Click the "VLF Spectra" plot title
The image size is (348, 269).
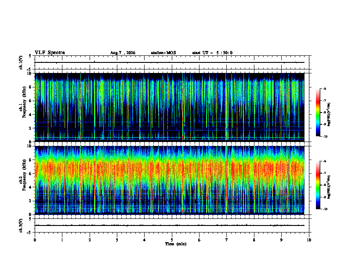pyautogui.click(x=50, y=53)
